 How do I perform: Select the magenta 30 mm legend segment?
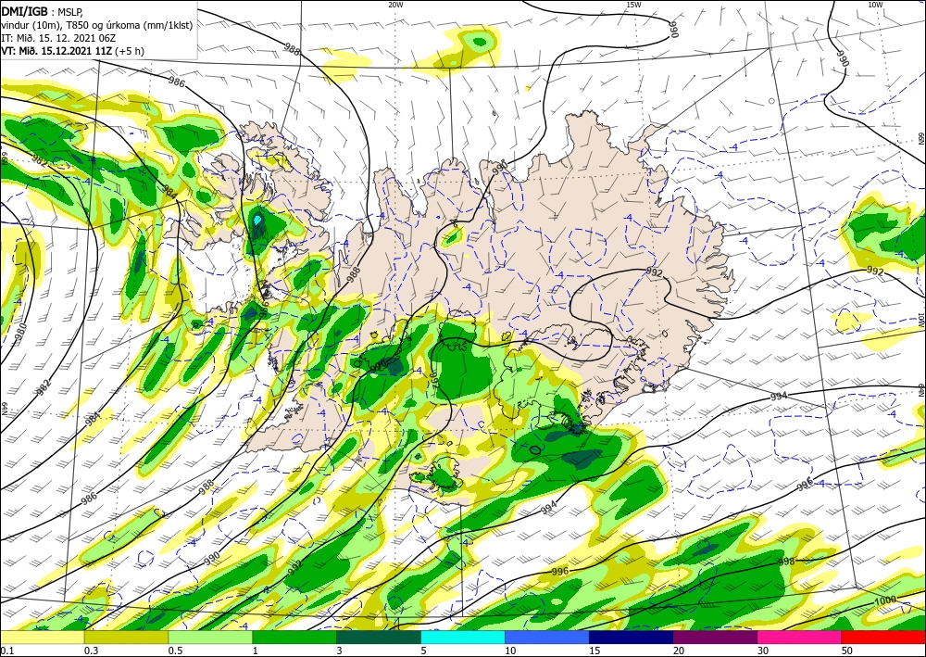pyautogui.click(x=800, y=638)
